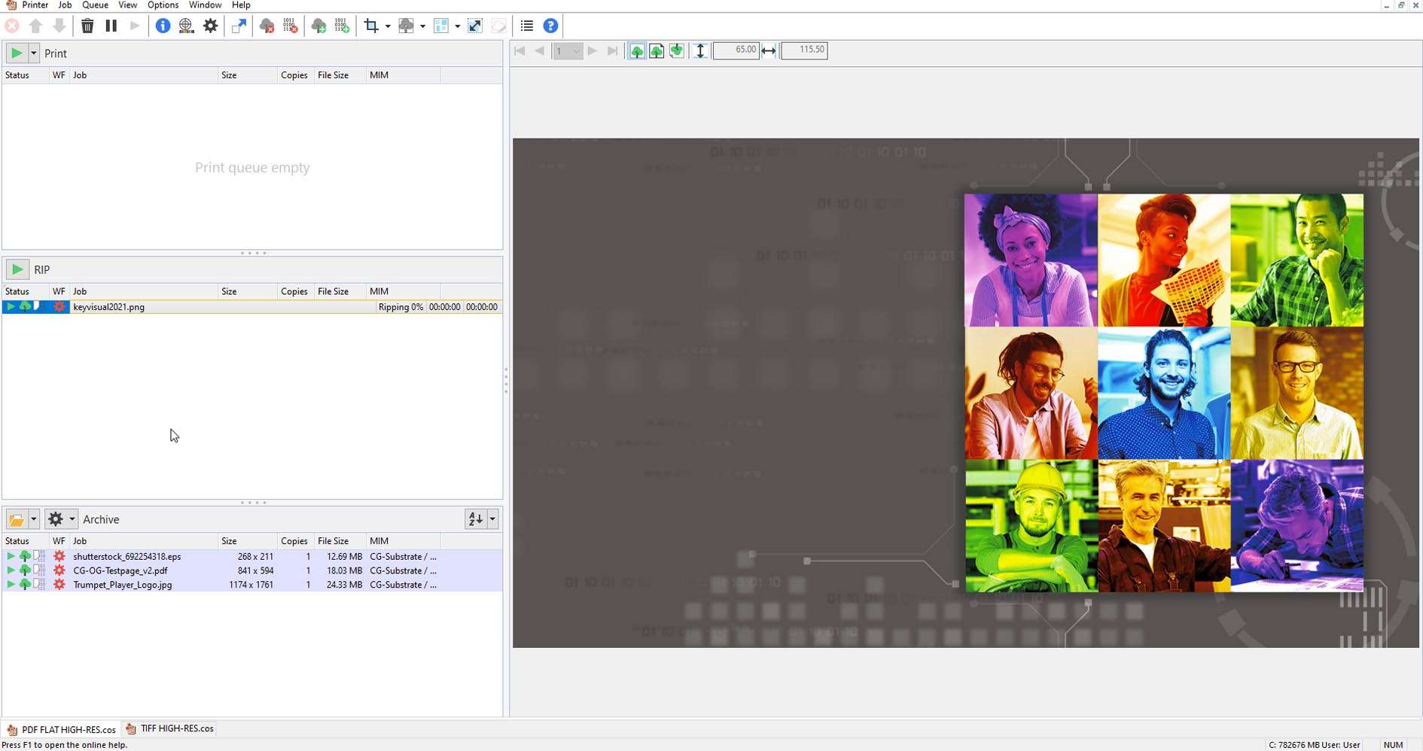
Task: Open job info with the blue info icon
Action: 163,26
